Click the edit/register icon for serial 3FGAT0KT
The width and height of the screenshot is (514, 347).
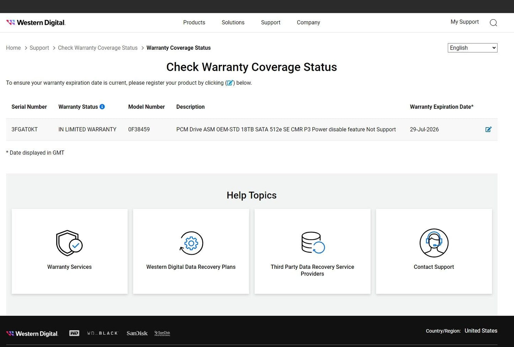point(488,129)
